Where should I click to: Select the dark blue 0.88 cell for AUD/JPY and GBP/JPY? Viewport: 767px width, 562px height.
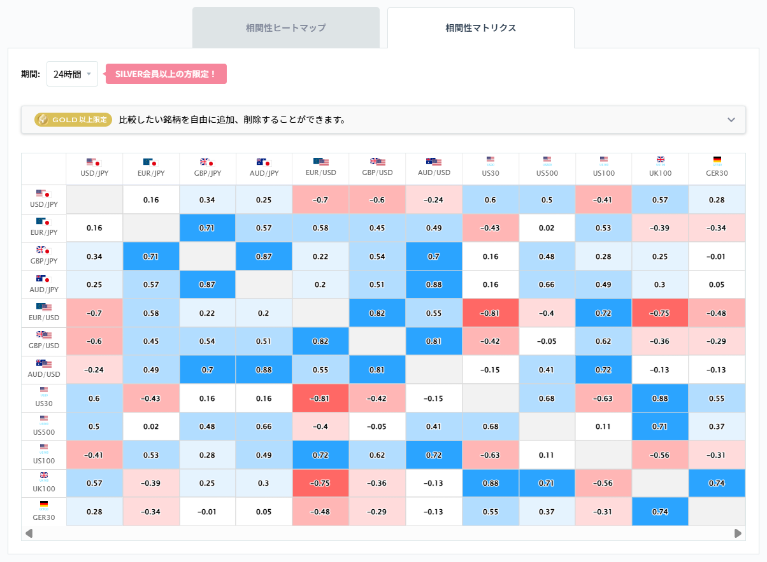pos(434,284)
